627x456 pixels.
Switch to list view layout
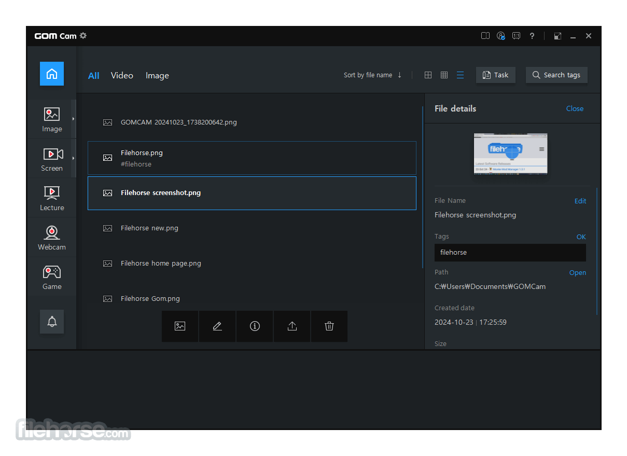(460, 75)
